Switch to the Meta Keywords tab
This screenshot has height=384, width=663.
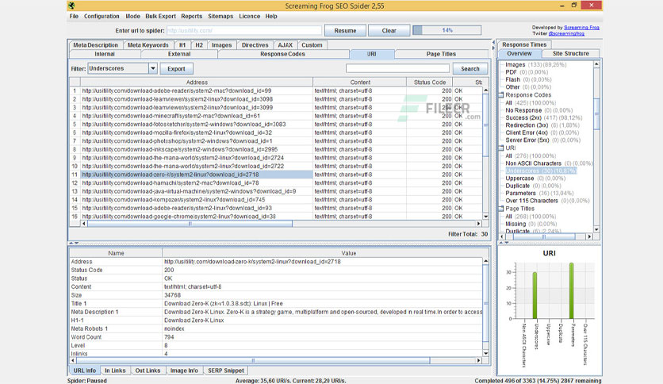[148, 45]
